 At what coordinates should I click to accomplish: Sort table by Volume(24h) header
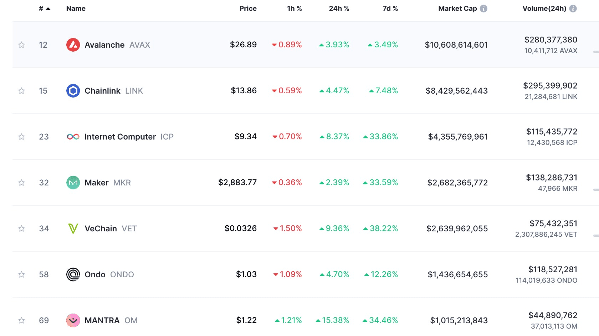tap(544, 9)
